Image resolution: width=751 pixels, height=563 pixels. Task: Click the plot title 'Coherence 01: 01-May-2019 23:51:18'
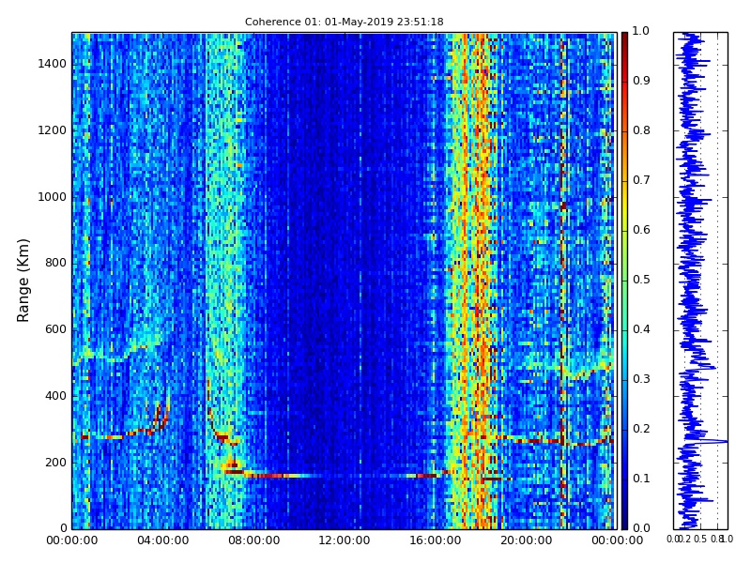[x=344, y=22]
